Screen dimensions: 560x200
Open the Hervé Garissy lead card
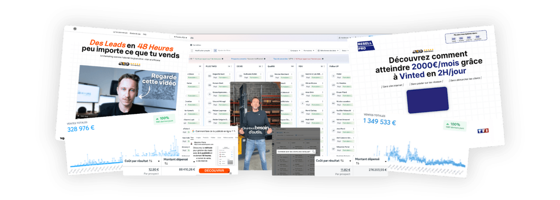pyautogui.click(x=311, y=113)
